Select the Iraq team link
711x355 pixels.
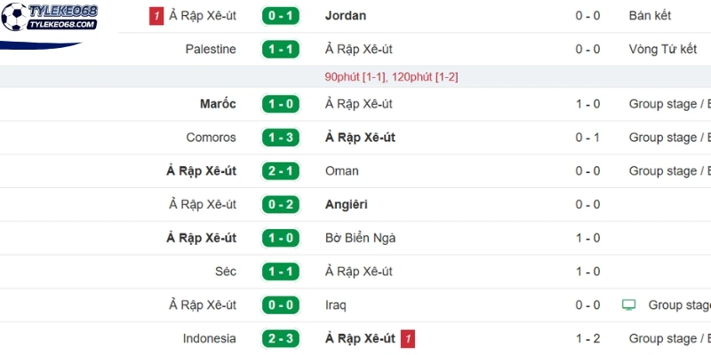point(336,305)
